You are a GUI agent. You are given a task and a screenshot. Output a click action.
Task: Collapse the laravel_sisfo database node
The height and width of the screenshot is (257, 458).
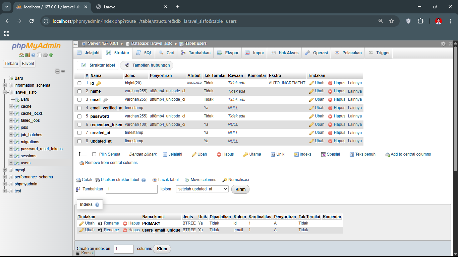point(5,92)
